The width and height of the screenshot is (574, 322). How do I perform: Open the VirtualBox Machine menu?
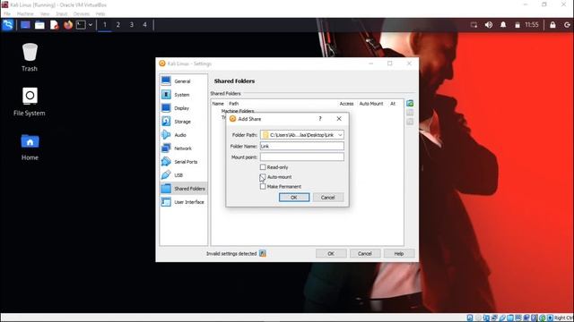[x=25, y=14]
